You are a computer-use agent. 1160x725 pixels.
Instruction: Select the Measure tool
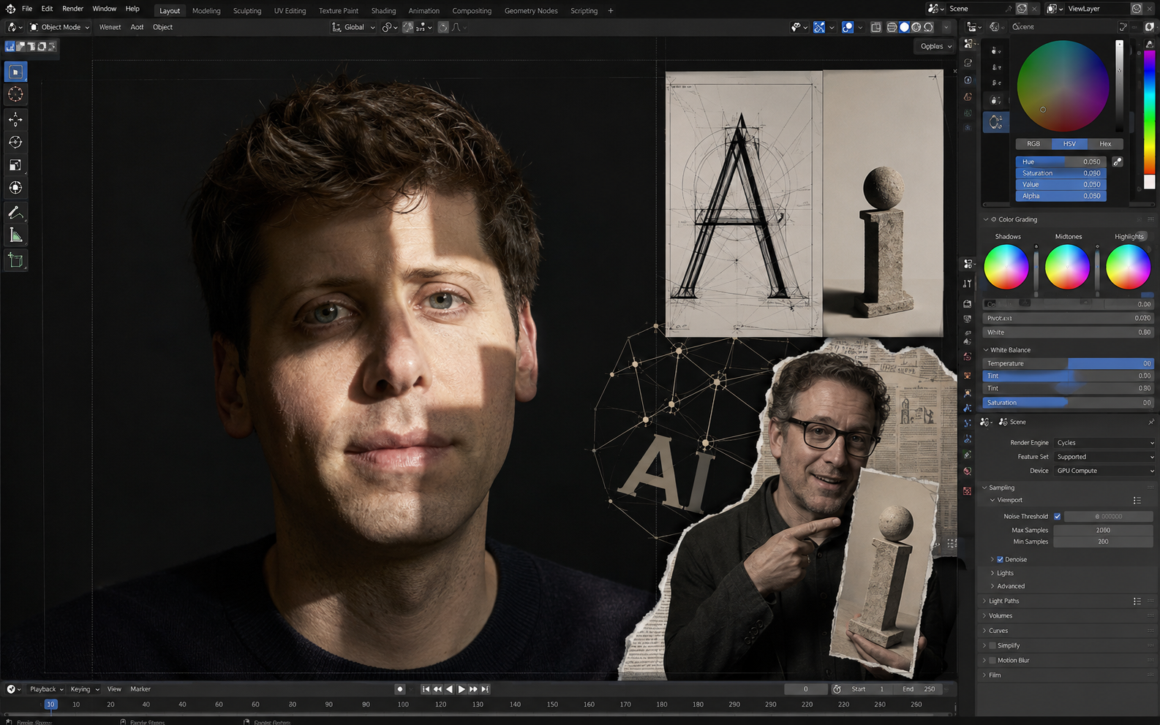[x=15, y=235]
